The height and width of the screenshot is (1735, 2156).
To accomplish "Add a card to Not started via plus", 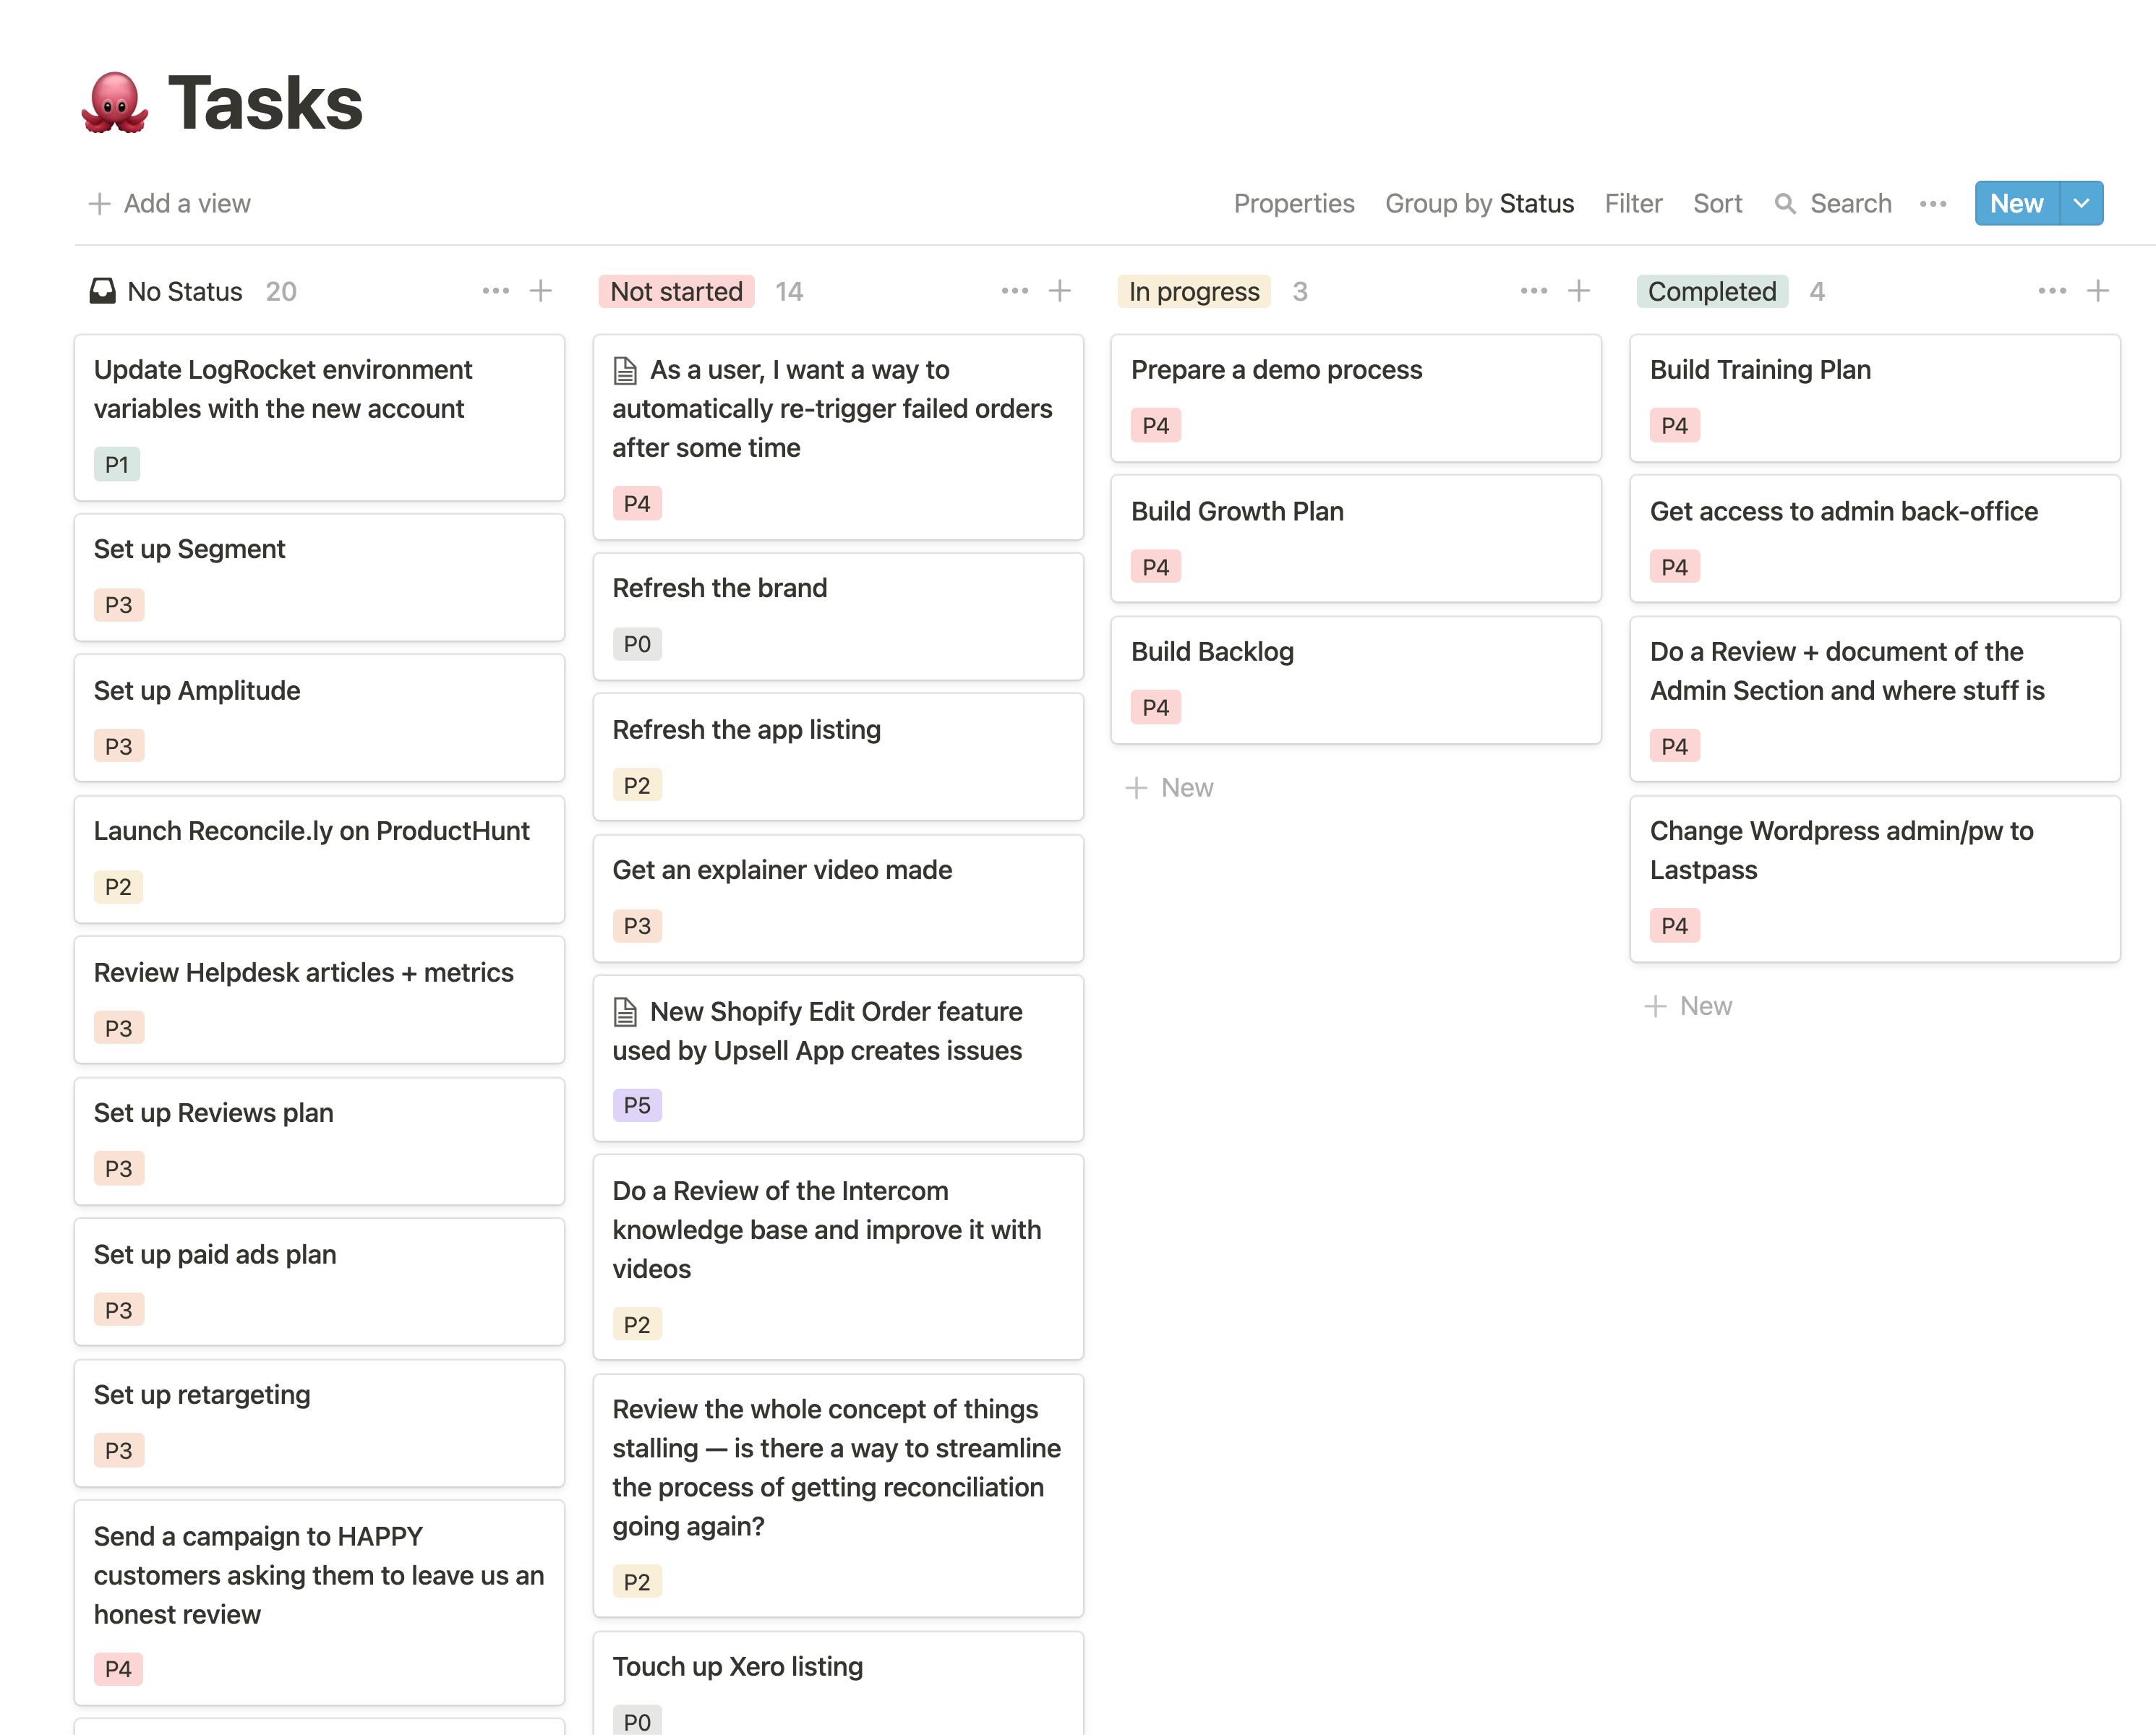I will [x=1060, y=291].
